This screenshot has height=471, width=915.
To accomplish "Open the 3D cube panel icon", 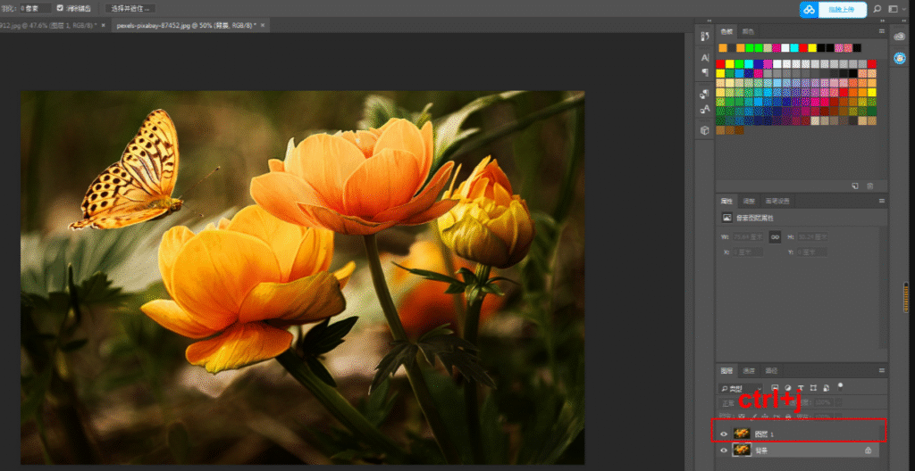I will pyautogui.click(x=704, y=130).
